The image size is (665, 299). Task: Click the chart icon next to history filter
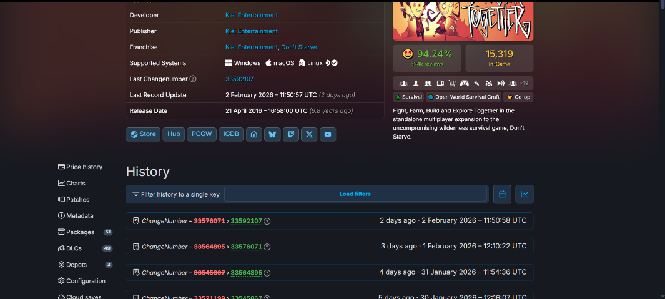[525, 194]
